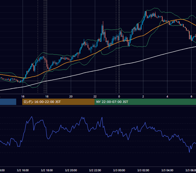Click hour label 0 on price chart axis

[119, 97]
